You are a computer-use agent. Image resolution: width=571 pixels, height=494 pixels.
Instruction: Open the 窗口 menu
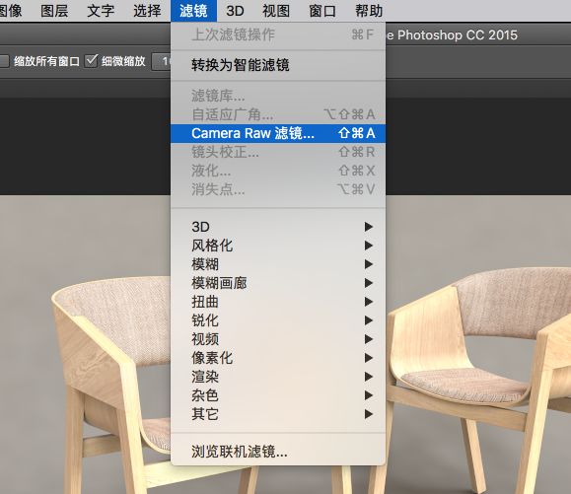coord(322,11)
